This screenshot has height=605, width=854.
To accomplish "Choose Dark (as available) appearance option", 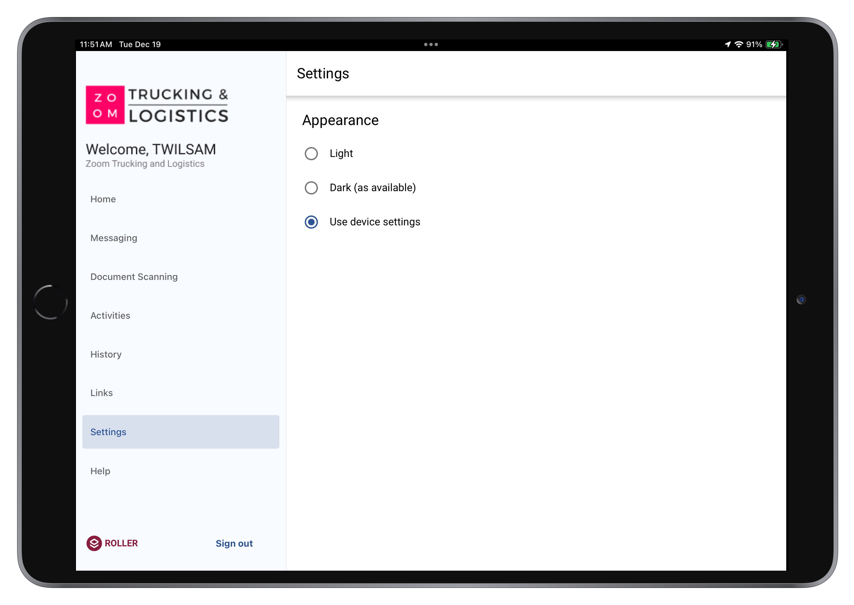I will [x=311, y=188].
